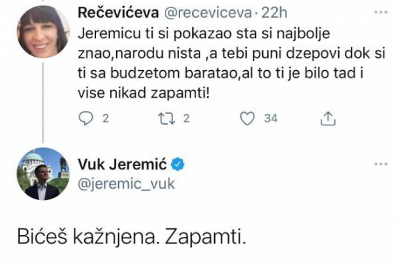Click the like count 34

[271, 119]
